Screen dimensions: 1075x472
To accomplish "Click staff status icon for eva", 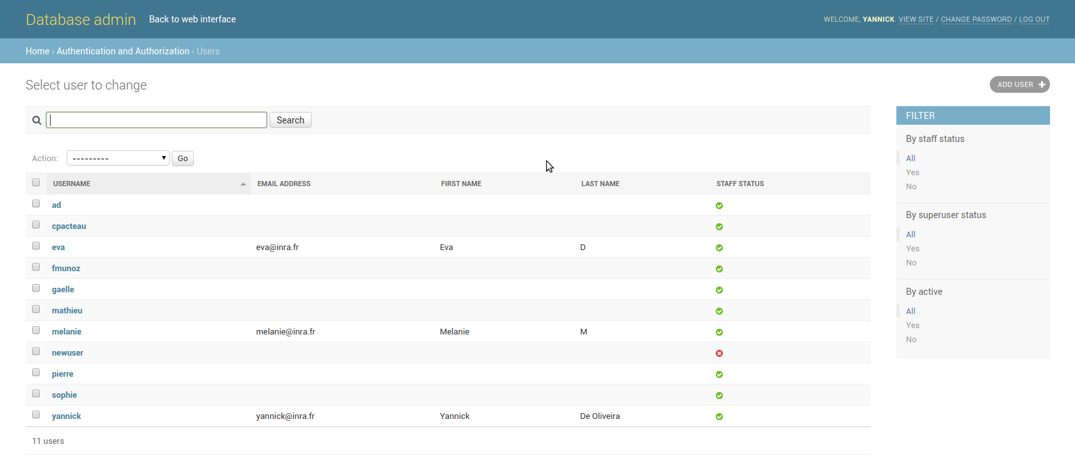I will (x=719, y=248).
